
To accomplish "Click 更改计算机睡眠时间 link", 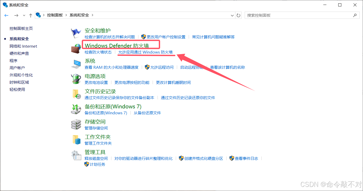I will coord(174,82).
